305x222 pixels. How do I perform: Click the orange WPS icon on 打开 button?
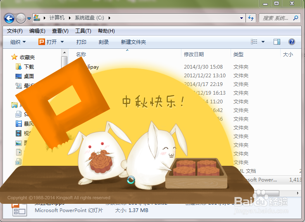[x=42, y=42]
